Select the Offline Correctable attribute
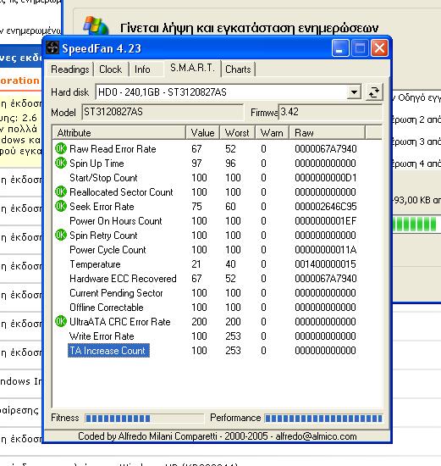Viewport: 441px width, 466px height. (x=107, y=307)
